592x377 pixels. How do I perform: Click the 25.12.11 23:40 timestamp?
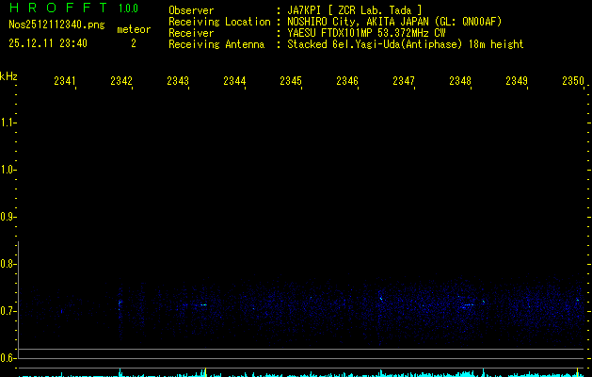point(47,43)
